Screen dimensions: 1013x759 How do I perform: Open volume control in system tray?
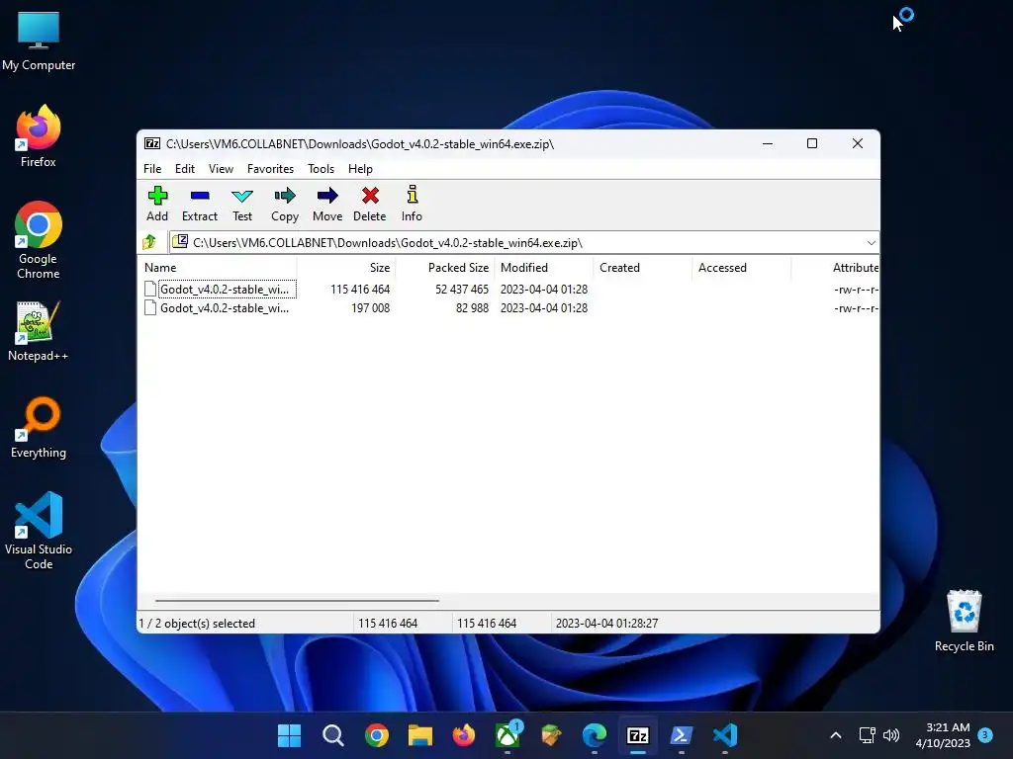pos(891,735)
